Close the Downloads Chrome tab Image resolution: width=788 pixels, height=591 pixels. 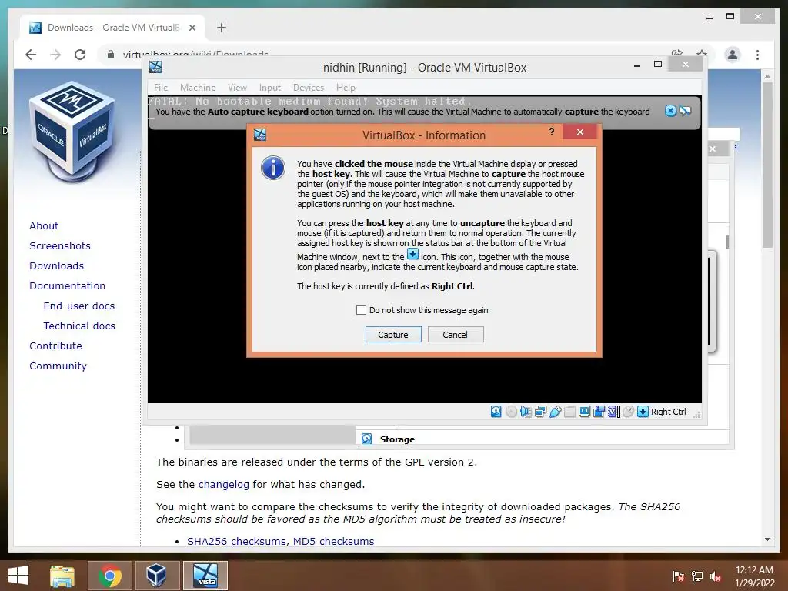tap(192, 28)
